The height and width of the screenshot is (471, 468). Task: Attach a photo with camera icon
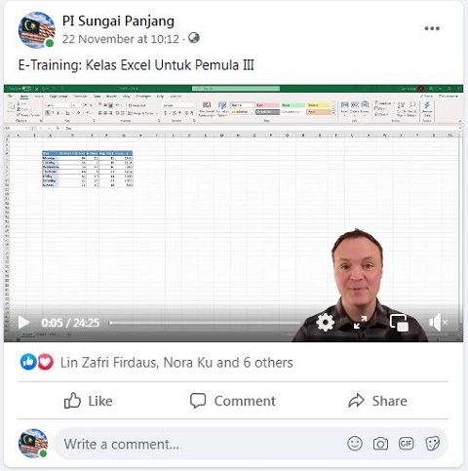[380, 444]
